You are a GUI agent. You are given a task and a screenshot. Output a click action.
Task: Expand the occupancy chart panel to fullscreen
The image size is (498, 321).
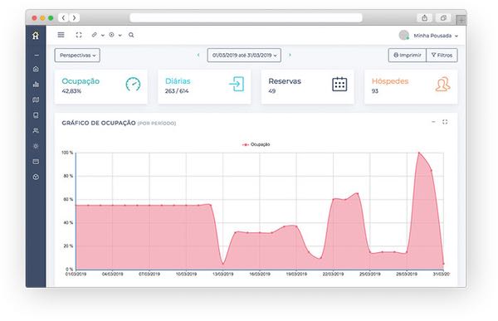445,122
